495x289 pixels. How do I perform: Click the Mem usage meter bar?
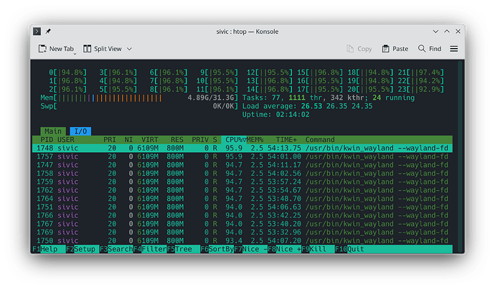[139, 98]
